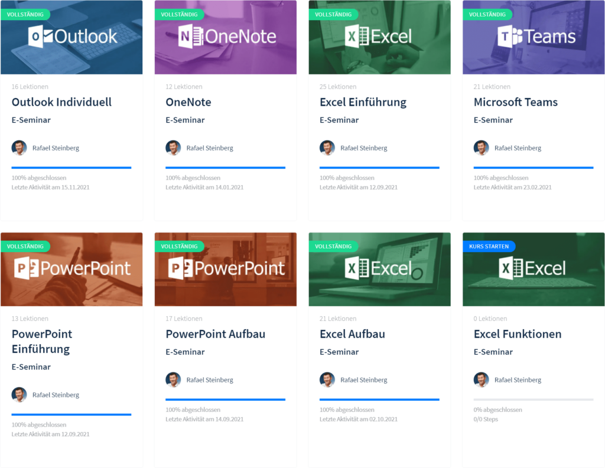Viewport: 605px width, 468px height.
Task: Click 'Letzte Aktivität am 14.09.2021' text
Action: pos(204,420)
